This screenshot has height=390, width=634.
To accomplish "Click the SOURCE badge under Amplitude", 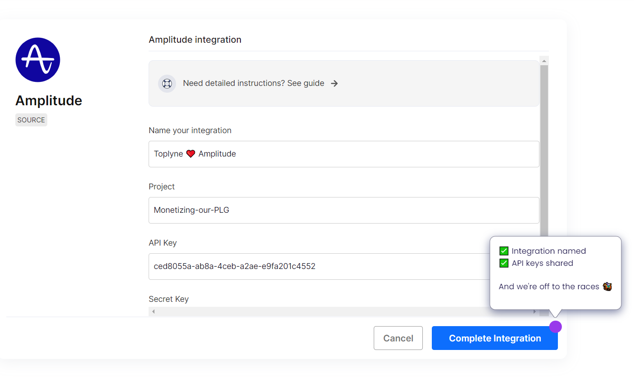I will coord(31,120).
